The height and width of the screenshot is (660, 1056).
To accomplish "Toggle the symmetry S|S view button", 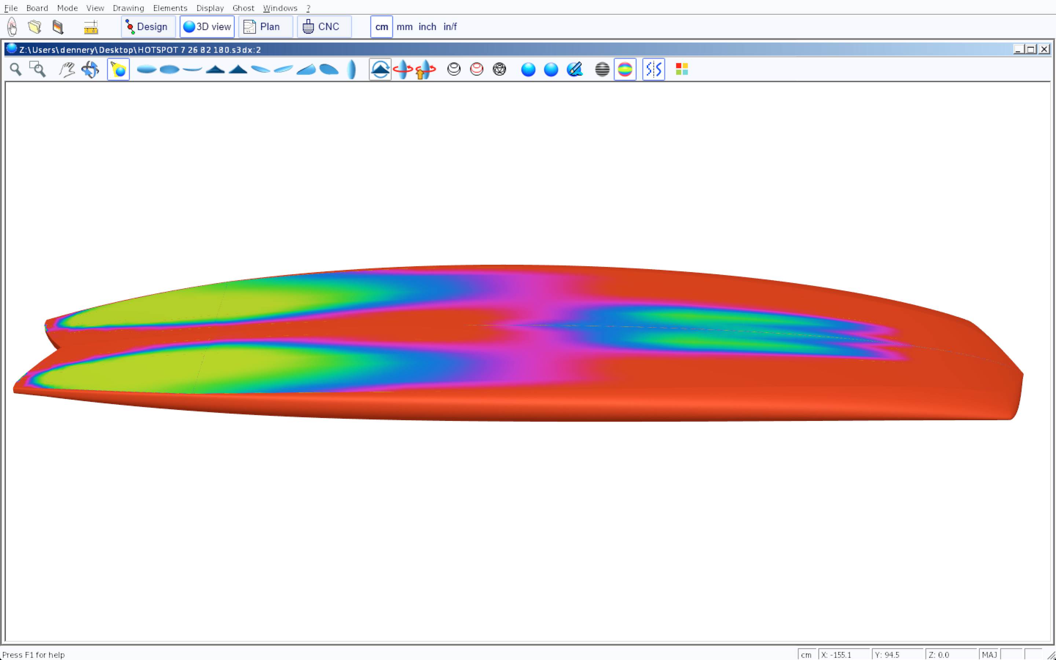I will point(653,69).
